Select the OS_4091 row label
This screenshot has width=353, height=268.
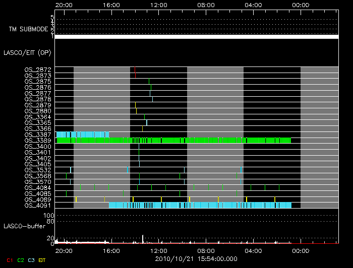38,206
